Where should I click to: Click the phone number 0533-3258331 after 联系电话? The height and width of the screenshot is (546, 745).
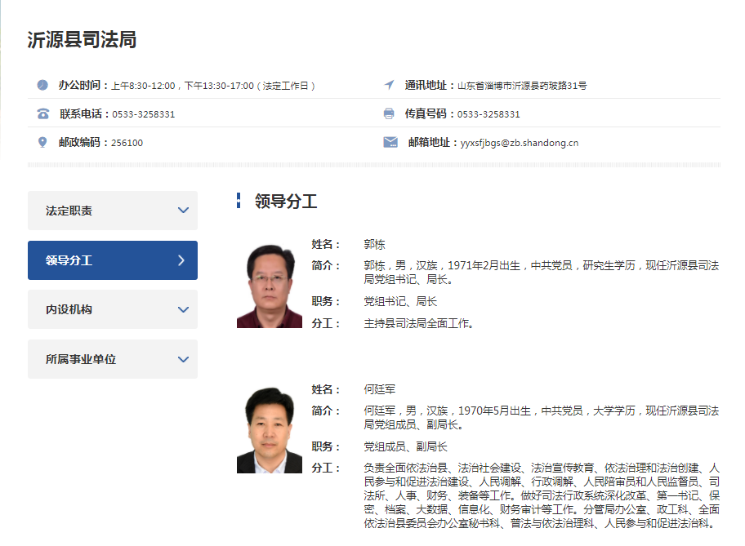pyautogui.click(x=144, y=114)
